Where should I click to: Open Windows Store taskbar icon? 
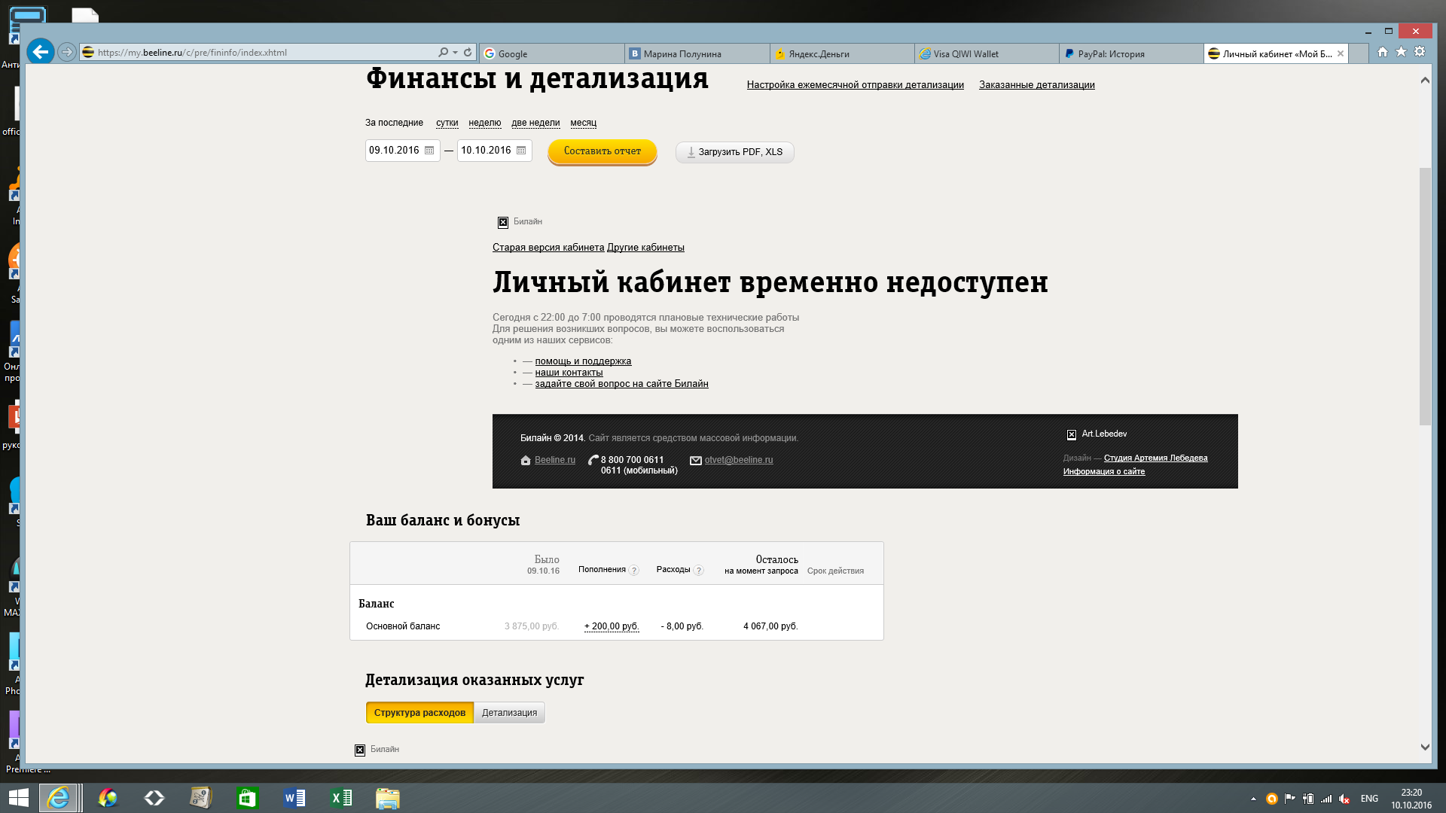tap(247, 798)
